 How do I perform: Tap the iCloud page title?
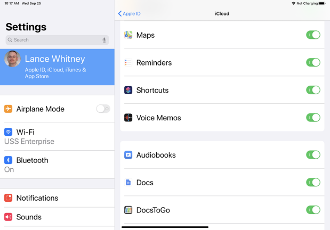(x=222, y=14)
